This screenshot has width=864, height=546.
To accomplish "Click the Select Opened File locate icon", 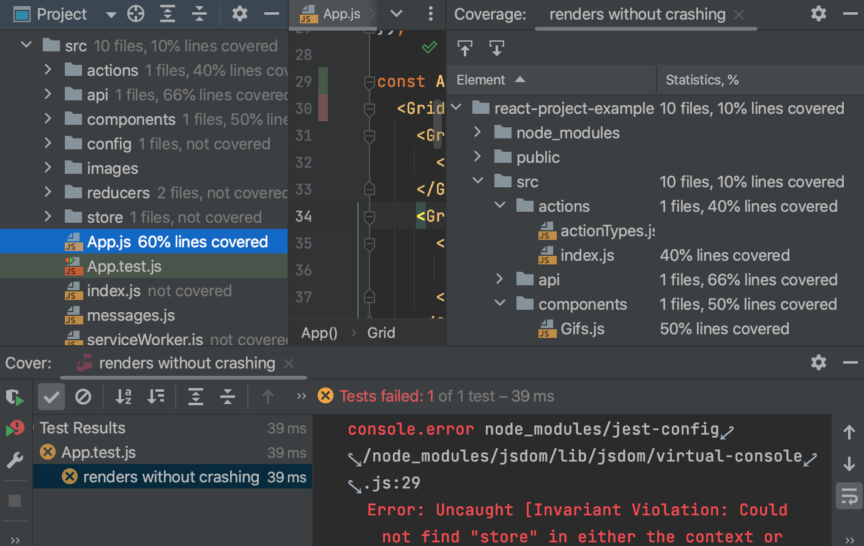I will [x=136, y=14].
